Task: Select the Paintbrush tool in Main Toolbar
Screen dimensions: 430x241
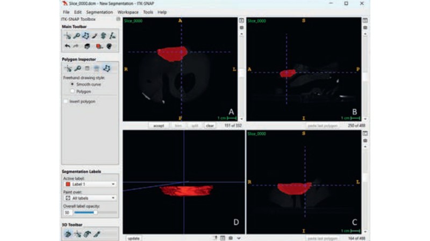Action: point(95,36)
